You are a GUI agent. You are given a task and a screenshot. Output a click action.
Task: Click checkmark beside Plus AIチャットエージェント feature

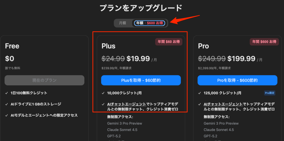pos(103,104)
